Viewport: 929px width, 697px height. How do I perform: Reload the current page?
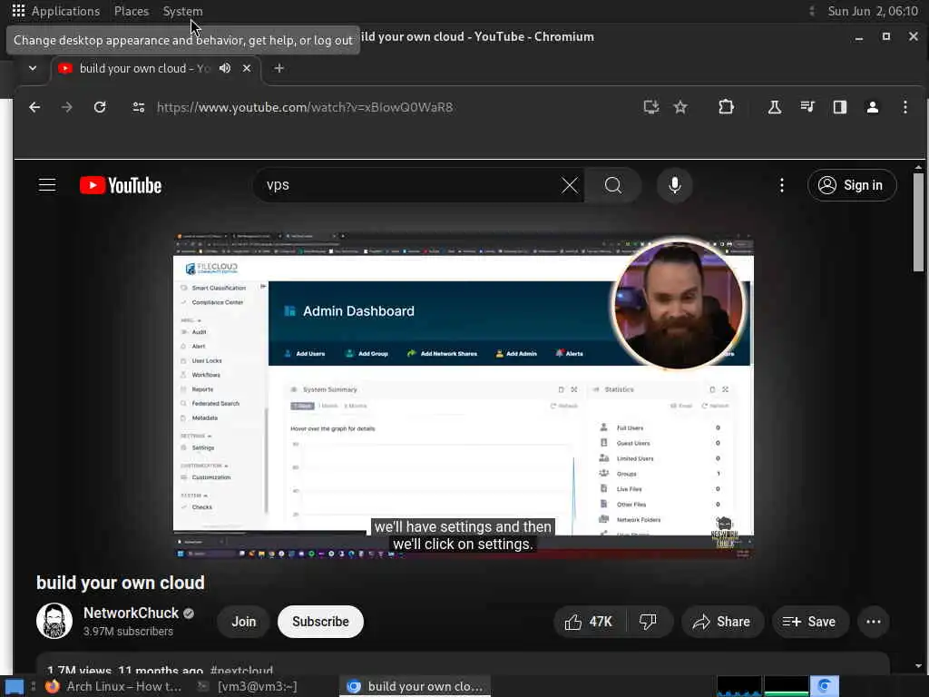click(x=100, y=107)
